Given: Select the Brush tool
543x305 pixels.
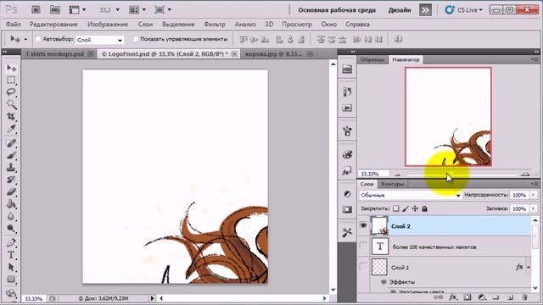Looking at the screenshot, I should point(11,155).
